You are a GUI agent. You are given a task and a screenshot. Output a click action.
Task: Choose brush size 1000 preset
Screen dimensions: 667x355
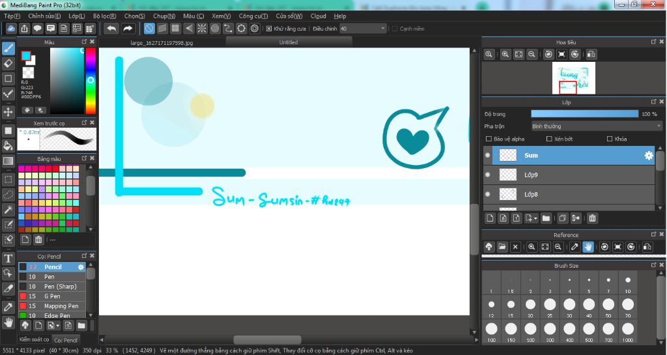pyautogui.click(x=628, y=332)
